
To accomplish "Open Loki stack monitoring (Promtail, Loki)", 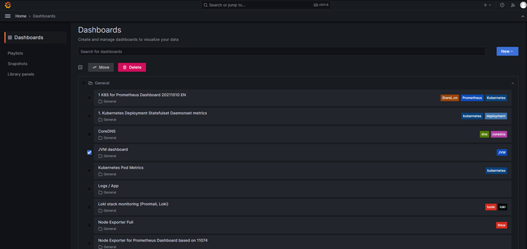I will pyautogui.click(x=133, y=204).
